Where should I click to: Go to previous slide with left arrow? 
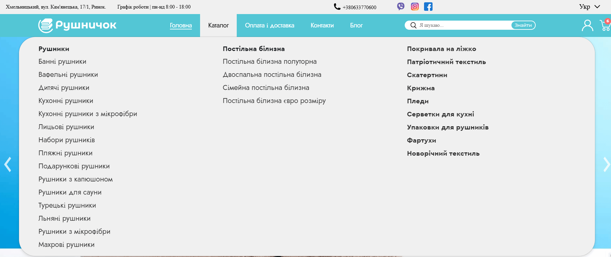tap(8, 164)
